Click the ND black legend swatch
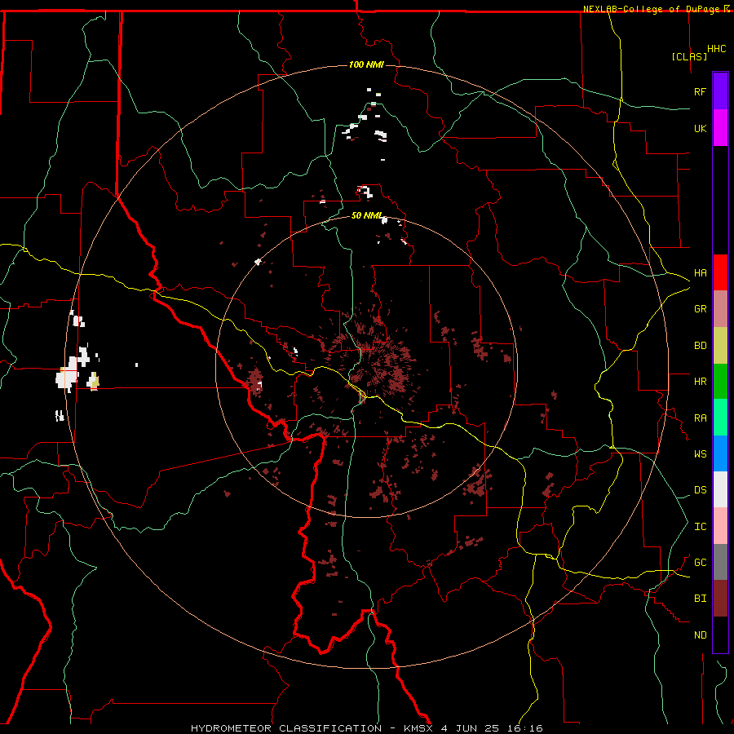 (x=720, y=635)
